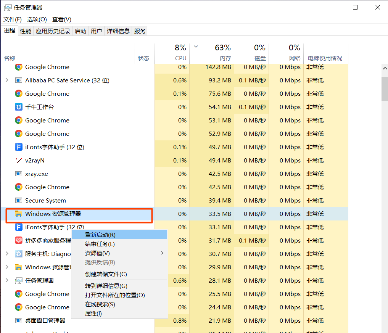Click the 千牛工作台 app icon
Screen dimensions: 388x333
click(18, 107)
